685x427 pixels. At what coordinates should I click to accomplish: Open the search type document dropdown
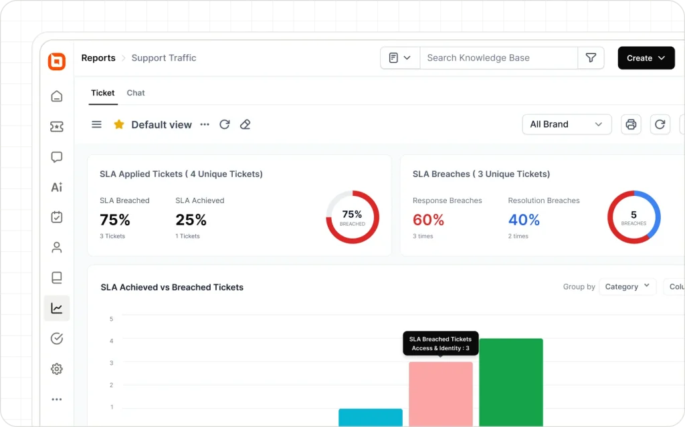pyautogui.click(x=400, y=57)
